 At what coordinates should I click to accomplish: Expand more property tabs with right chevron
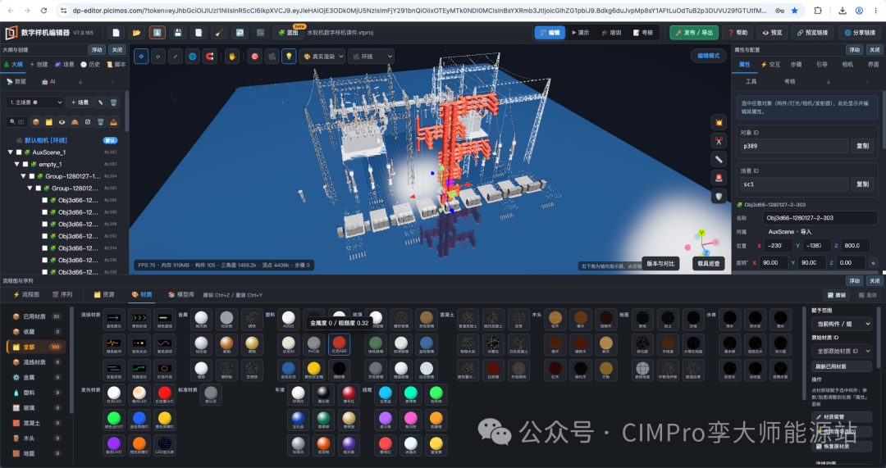click(867, 81)
